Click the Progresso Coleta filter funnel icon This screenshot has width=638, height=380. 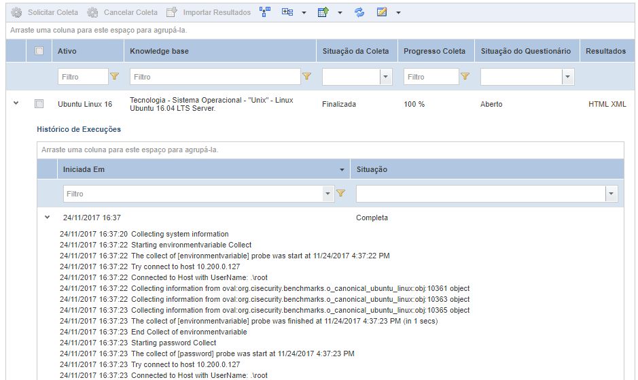pyautogui.click(x=465, y=76)
